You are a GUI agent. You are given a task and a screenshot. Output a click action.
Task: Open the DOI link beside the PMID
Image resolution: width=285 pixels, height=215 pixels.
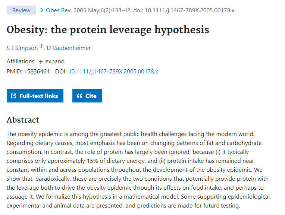(x=113, y=72)
